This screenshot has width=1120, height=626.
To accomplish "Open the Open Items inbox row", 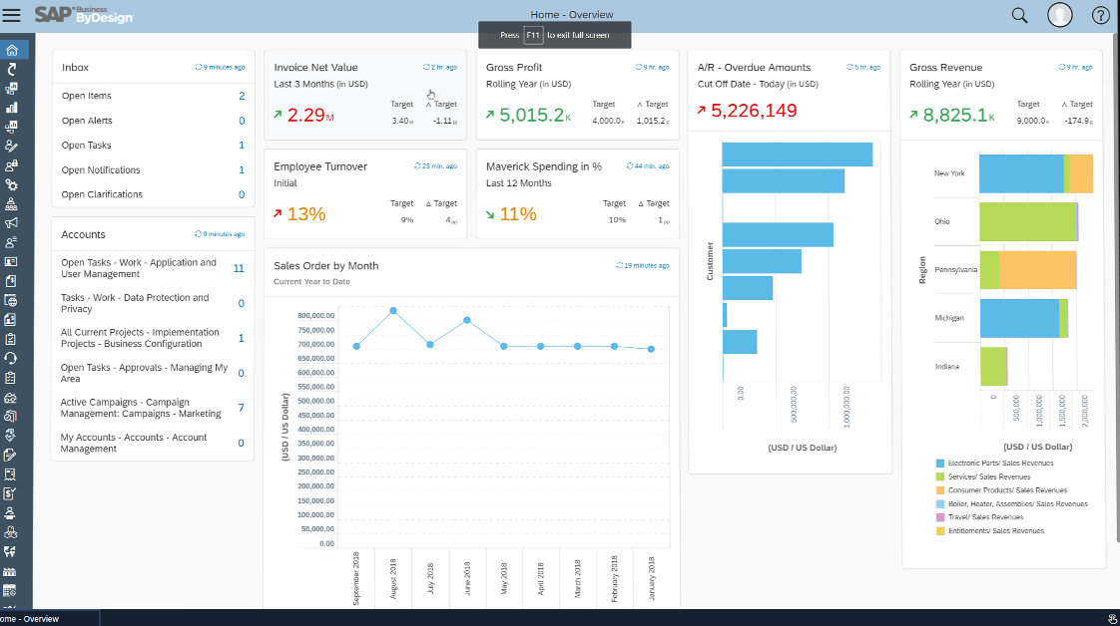I will pos(153,96).
